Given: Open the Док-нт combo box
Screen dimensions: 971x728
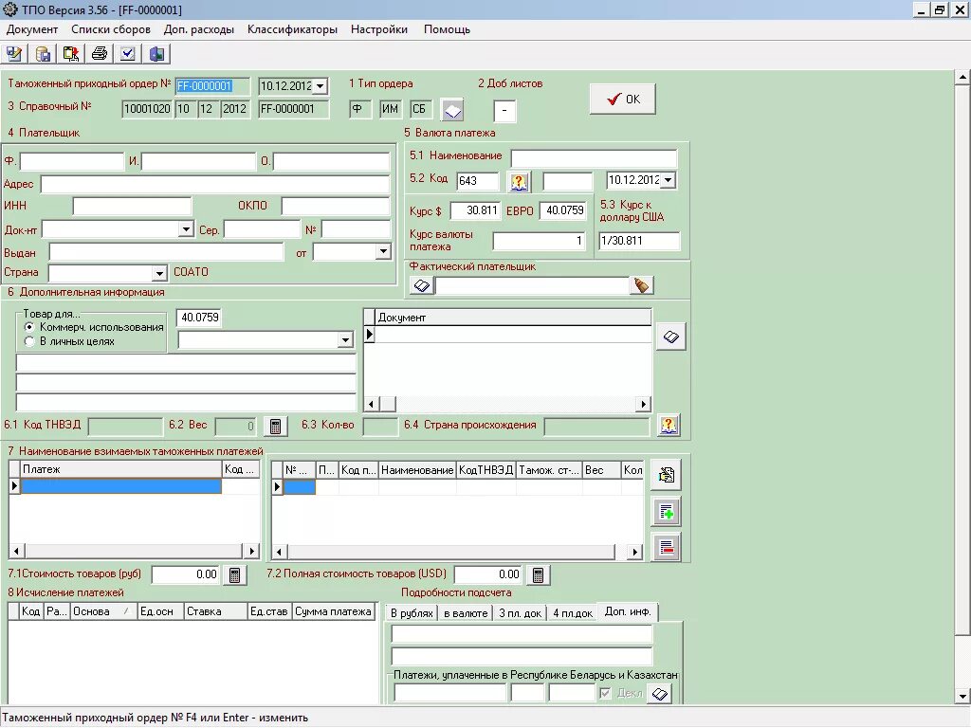Looking at the screenshot, I should coord(186,229).
